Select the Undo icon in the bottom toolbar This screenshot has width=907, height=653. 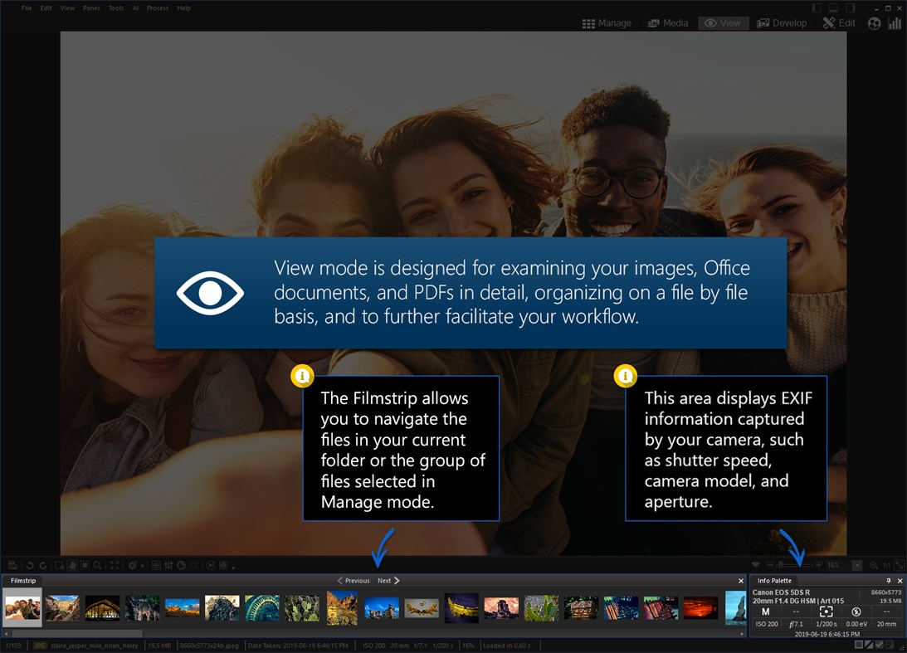[30, 564]
